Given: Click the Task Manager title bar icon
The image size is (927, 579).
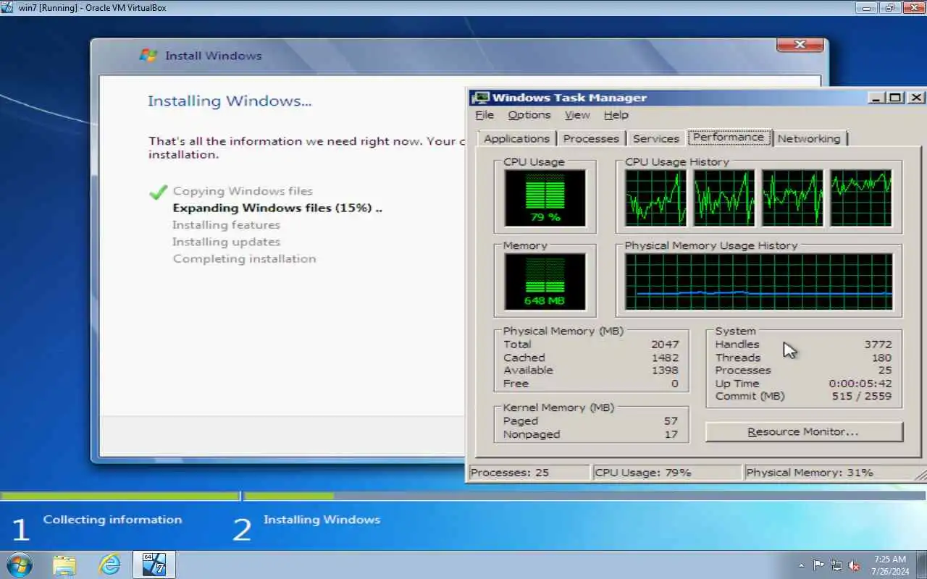Looking at the screenshot, I should [480, 98].
